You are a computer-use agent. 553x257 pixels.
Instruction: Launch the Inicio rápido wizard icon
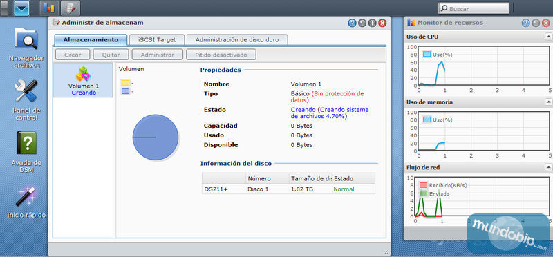[x=26, y=202]
